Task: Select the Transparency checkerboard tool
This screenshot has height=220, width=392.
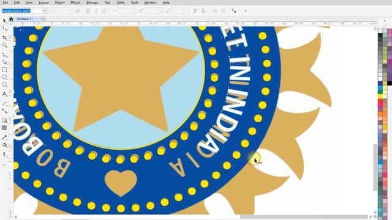Action: [x=4, y=128]
